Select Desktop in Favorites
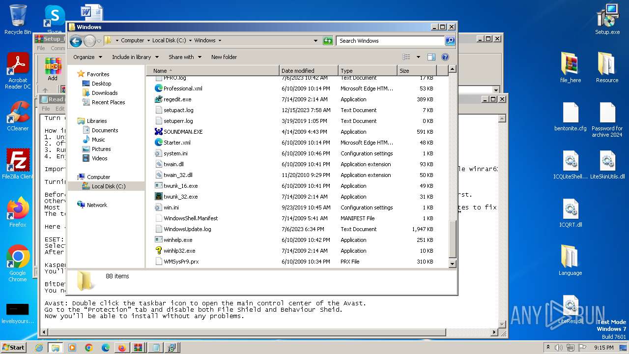 (101, 84)
